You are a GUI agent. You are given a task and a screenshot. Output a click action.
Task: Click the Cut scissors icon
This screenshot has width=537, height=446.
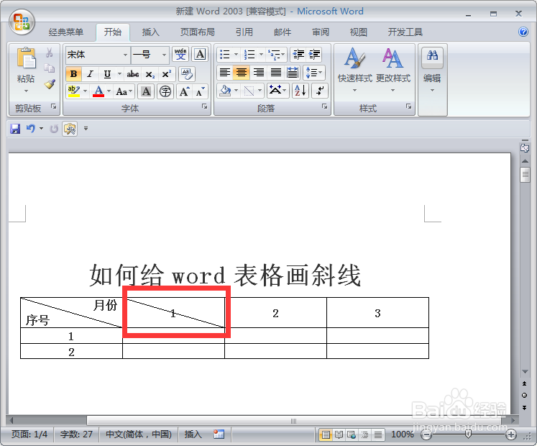coord(50,53)
